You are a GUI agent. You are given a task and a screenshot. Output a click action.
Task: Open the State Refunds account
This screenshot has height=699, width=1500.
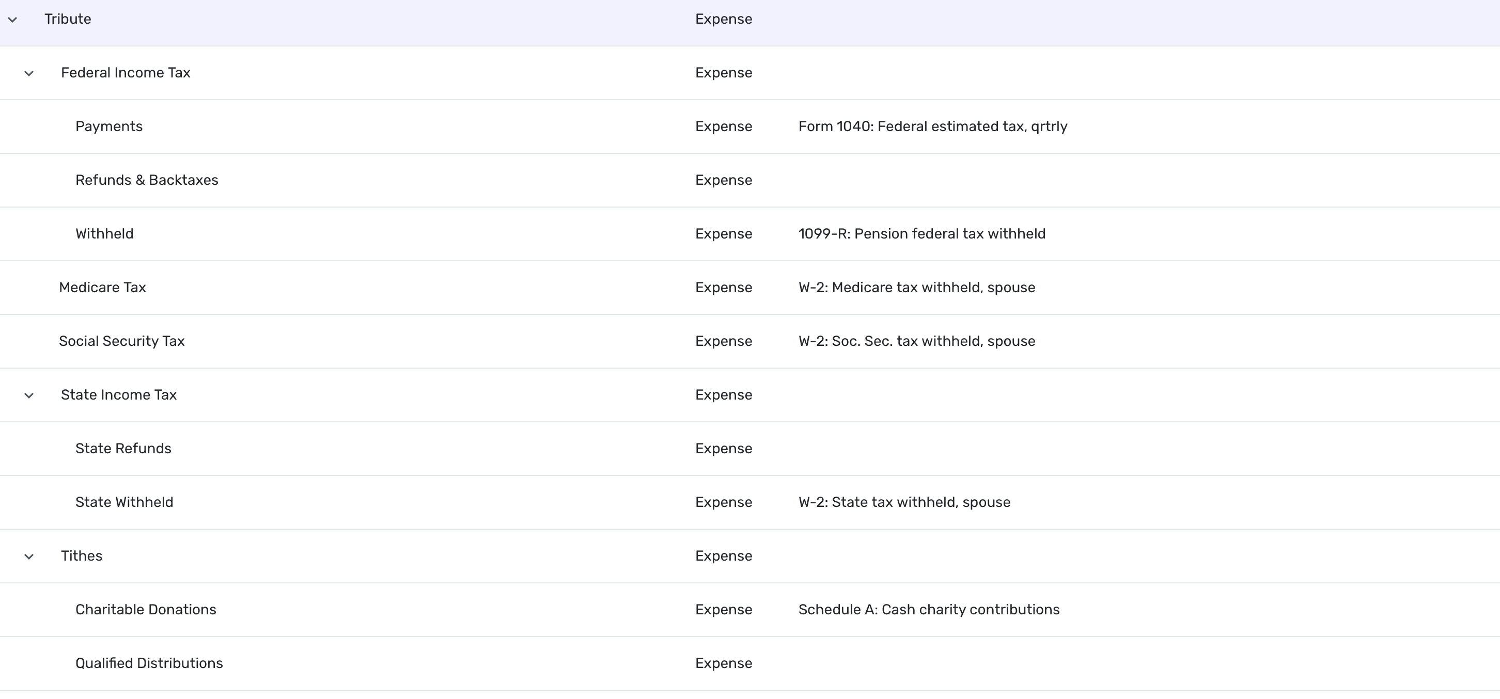point(123,448)
